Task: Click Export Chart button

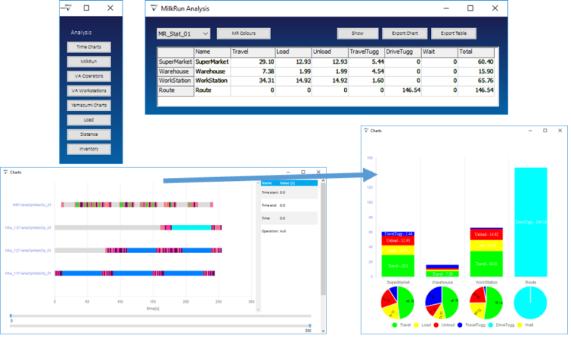Action: coord(405,33)
